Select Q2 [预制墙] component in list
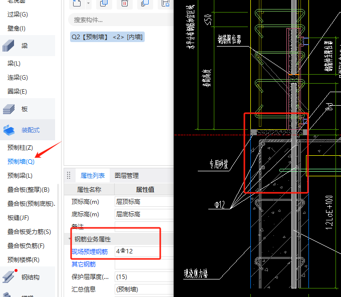The height and width of the screenshot is (297, 341). (x=107, y=37)
